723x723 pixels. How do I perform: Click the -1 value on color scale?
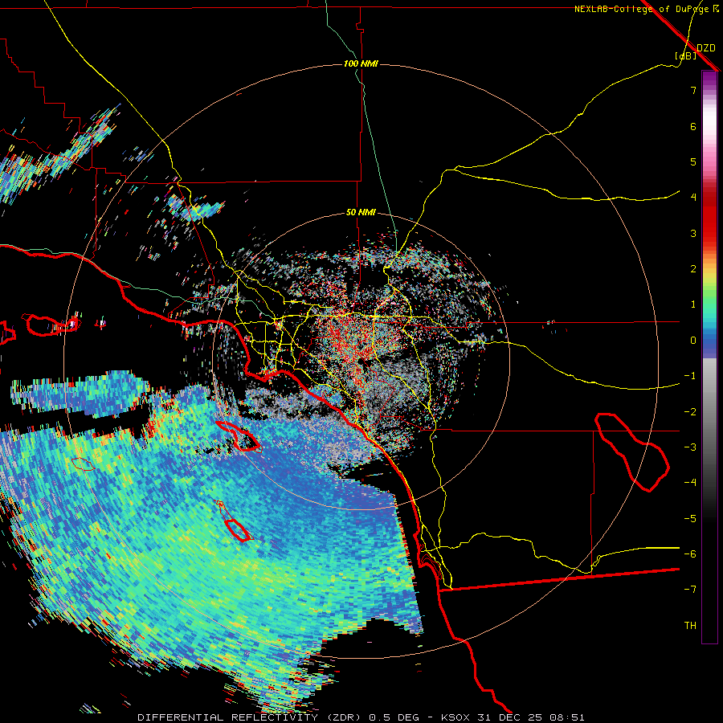coord(690,376)
